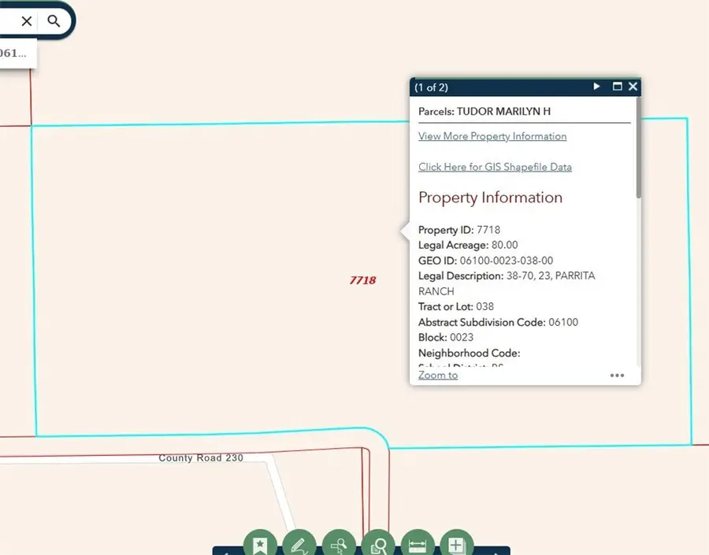Open View More Property Information link
Image resolution: width=709 pixels, height=555 pixels.
tap(492, 136)
